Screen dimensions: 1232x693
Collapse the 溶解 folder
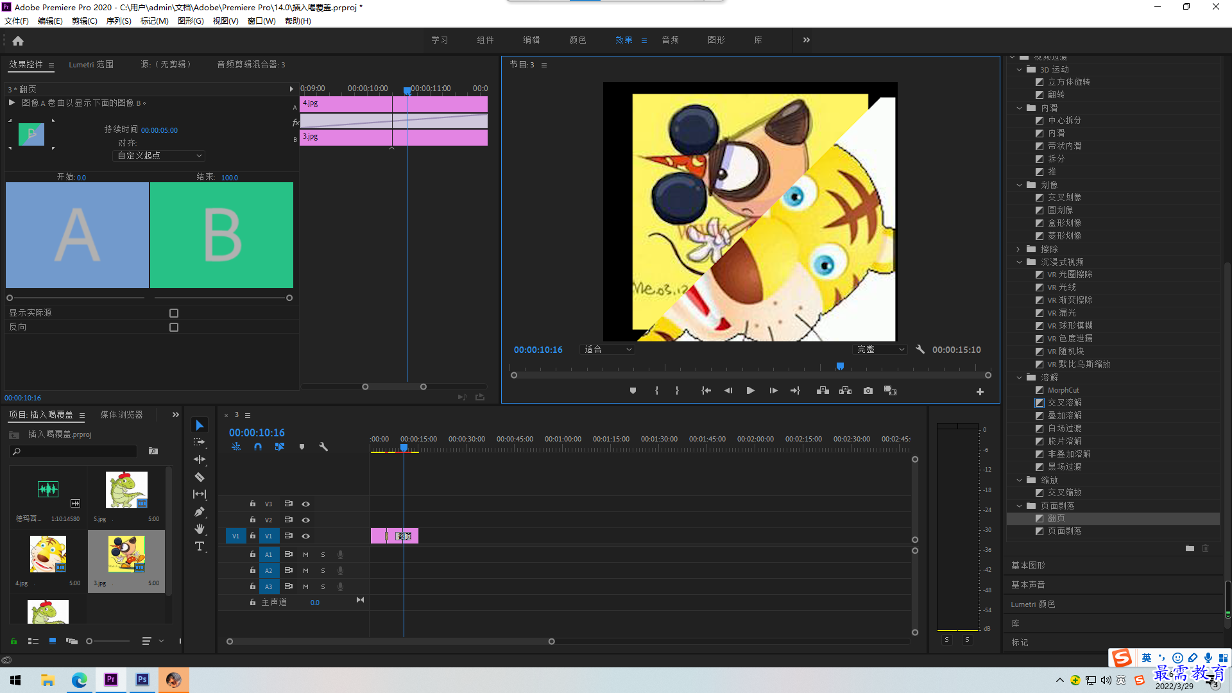pyautogui.click(x=1019, y=377)
